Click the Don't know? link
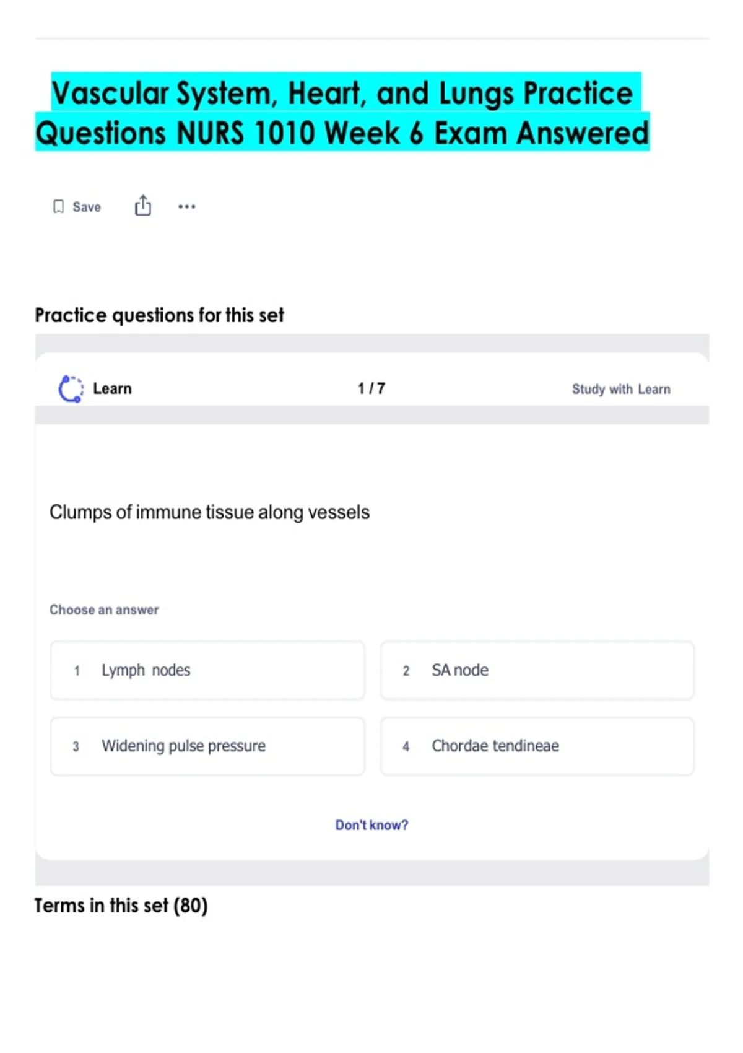The height and width of the screenshot is (1053, 743). (x=371, y=825)
